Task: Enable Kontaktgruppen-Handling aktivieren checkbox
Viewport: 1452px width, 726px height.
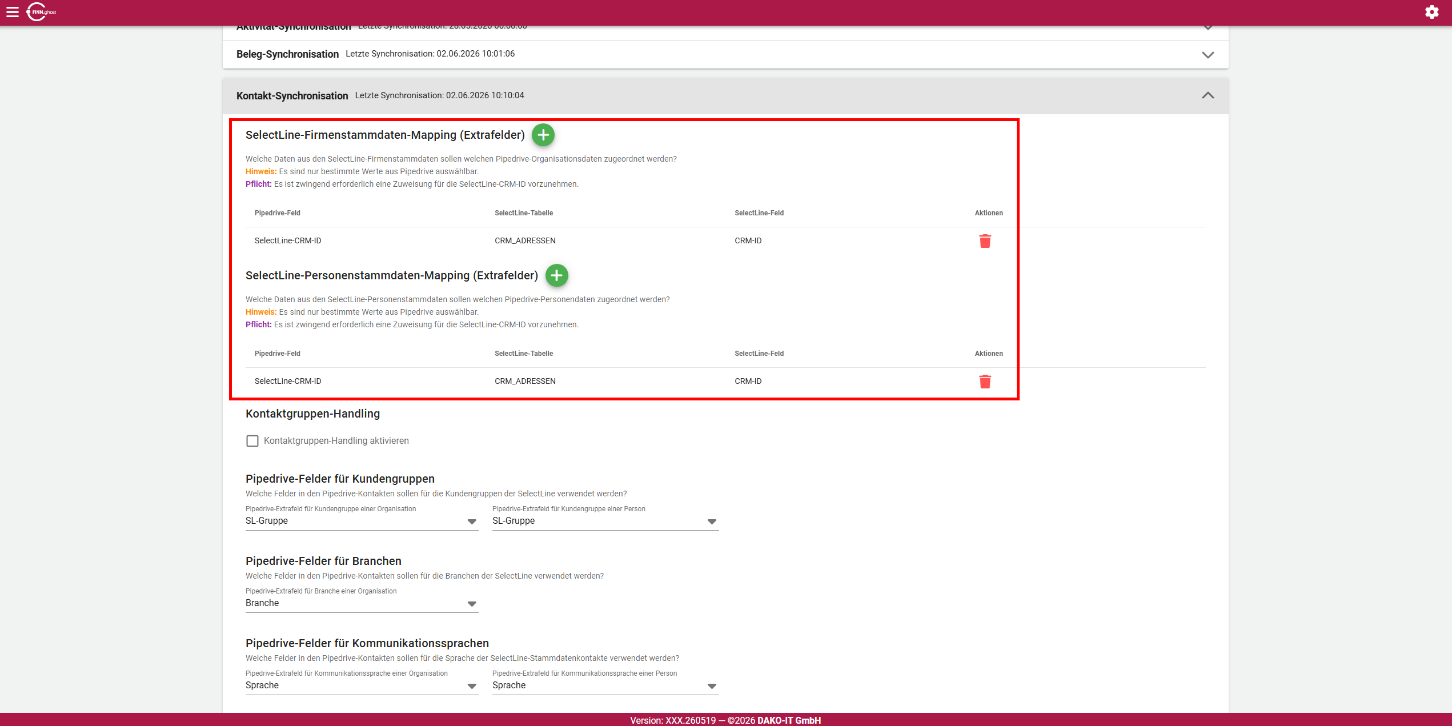Action: tap(252, 441)
